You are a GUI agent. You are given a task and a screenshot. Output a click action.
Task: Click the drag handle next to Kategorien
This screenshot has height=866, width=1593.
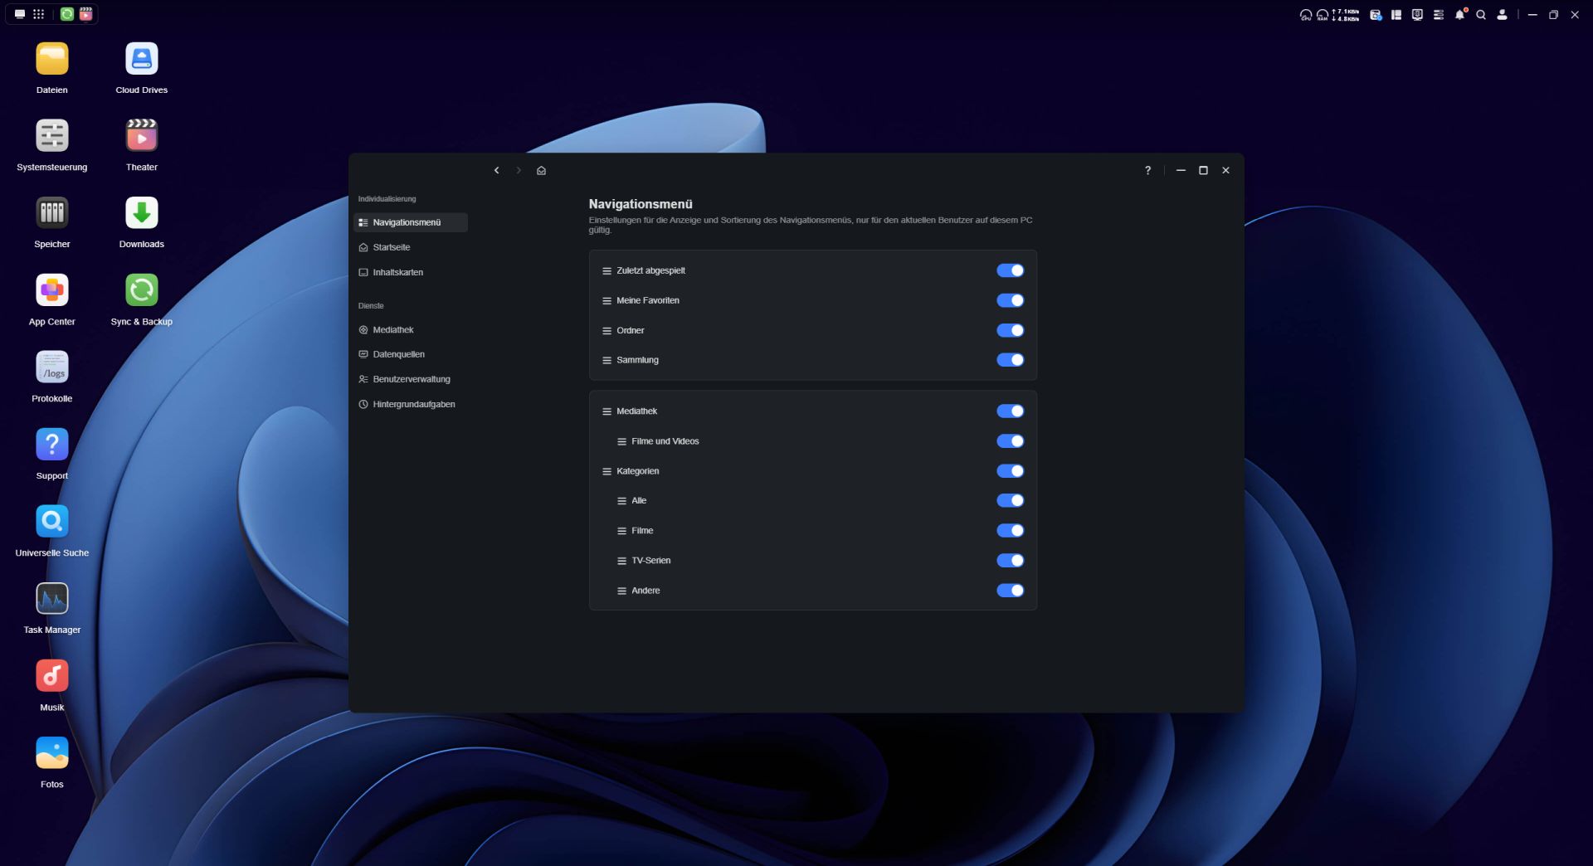pyautogui.click(x=607, y=471)
